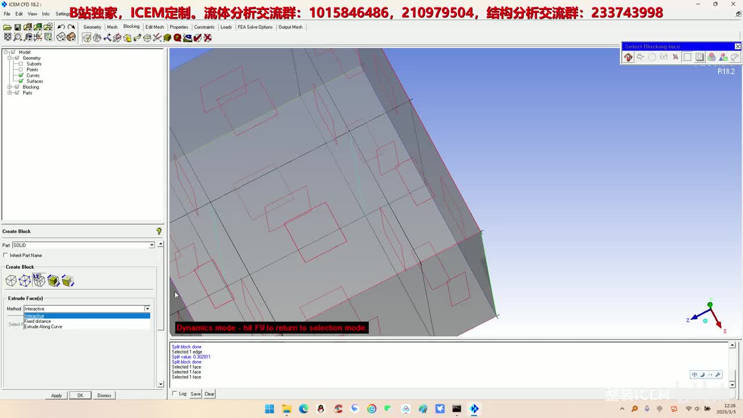Click the Transform Blocks tool icon
This screenshot has height=418, width=743.
click(x=147, y=38)
